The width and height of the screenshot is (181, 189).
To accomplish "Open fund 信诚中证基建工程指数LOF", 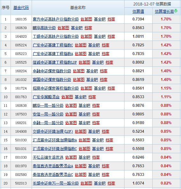I will pyautogui.click(x=55, y=62).
